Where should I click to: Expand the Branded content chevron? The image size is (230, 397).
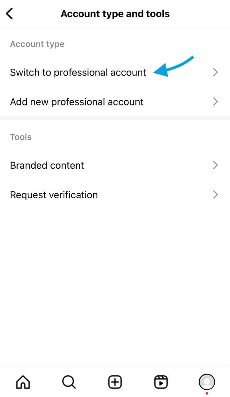(x=215, y=165)
